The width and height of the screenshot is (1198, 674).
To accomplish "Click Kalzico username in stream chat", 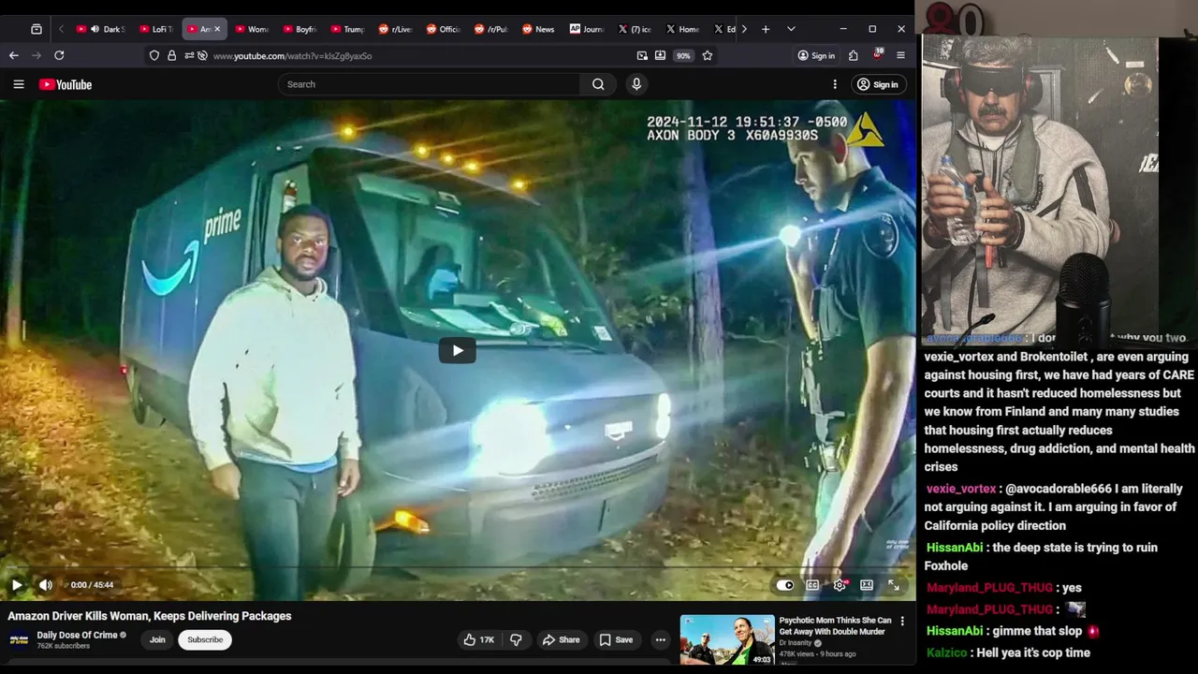I will 947,652.
